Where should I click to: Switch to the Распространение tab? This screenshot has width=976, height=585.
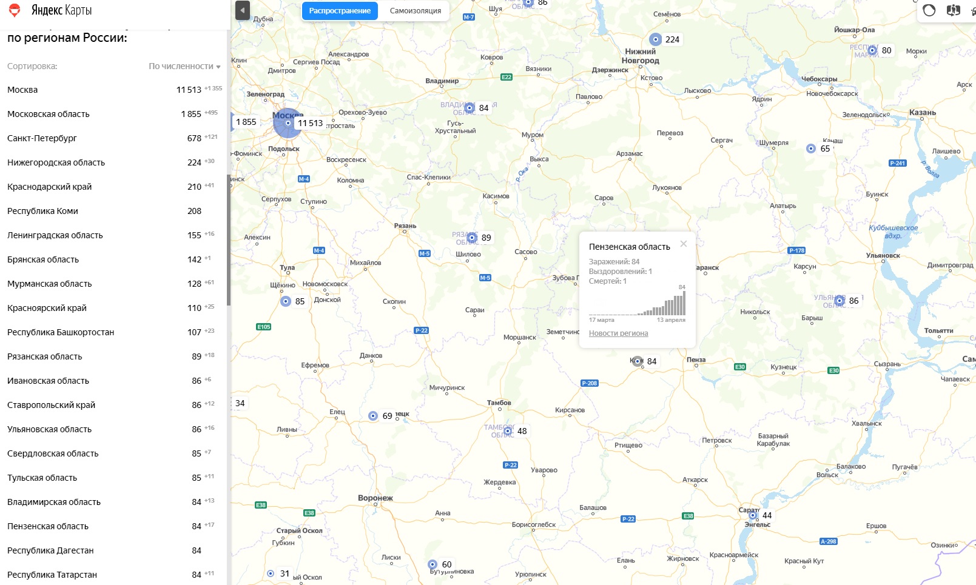(x=340, y=11)
